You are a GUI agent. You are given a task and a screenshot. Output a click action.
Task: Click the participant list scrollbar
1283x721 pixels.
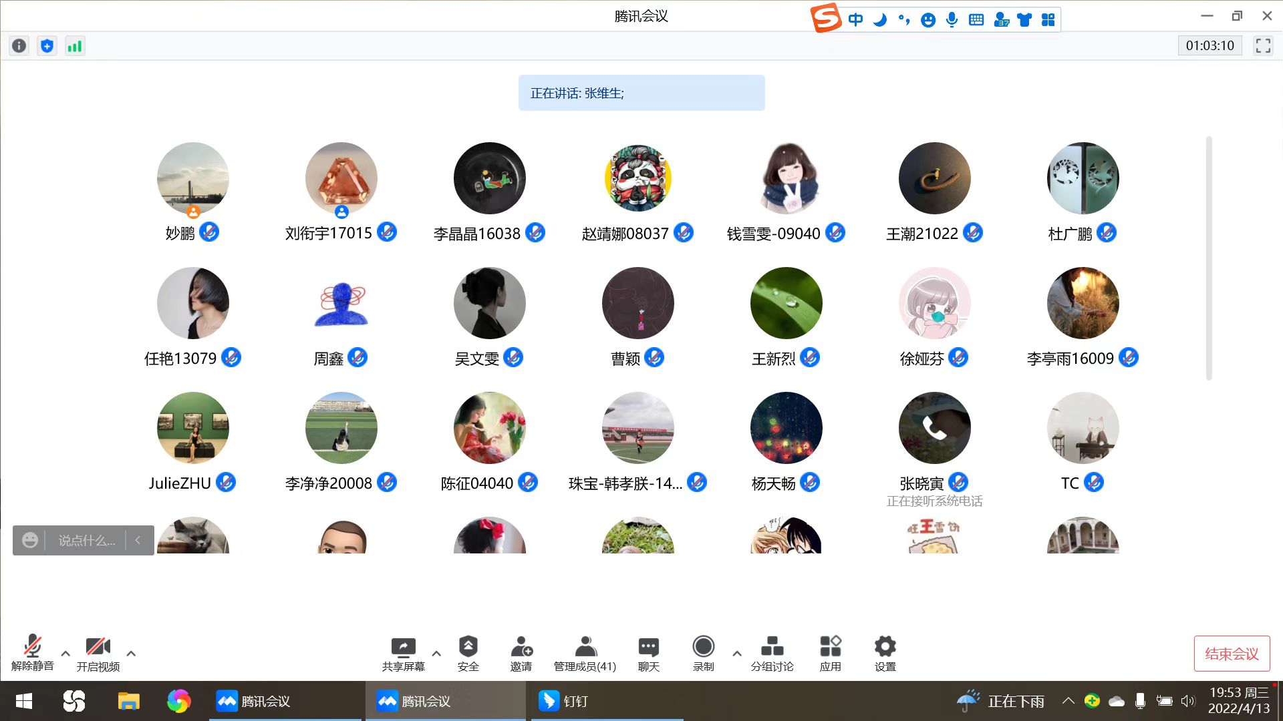[x=1209, y=258]
